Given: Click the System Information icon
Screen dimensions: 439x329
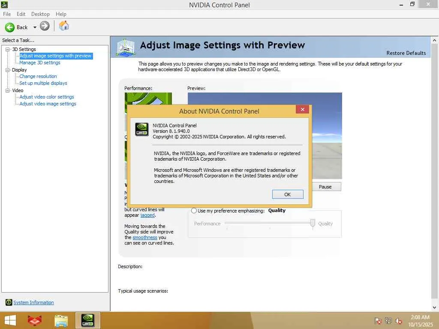Looking at the screenshot, I should pos(9,302).
